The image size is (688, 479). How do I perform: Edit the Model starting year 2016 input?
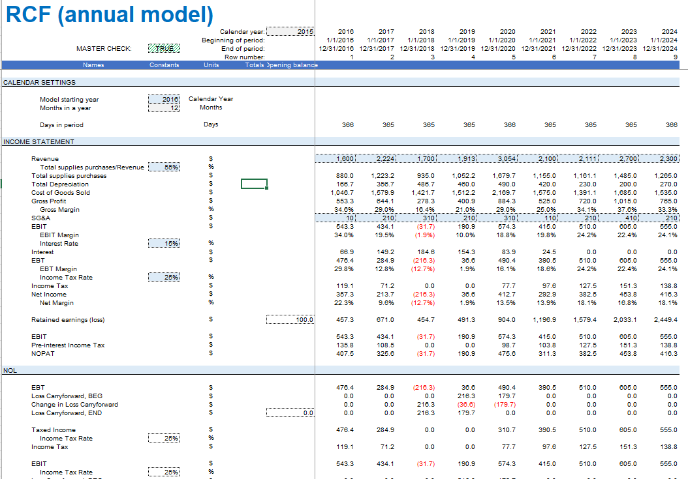pos(164,99)
